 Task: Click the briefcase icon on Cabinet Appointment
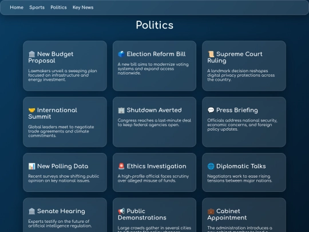211,211
